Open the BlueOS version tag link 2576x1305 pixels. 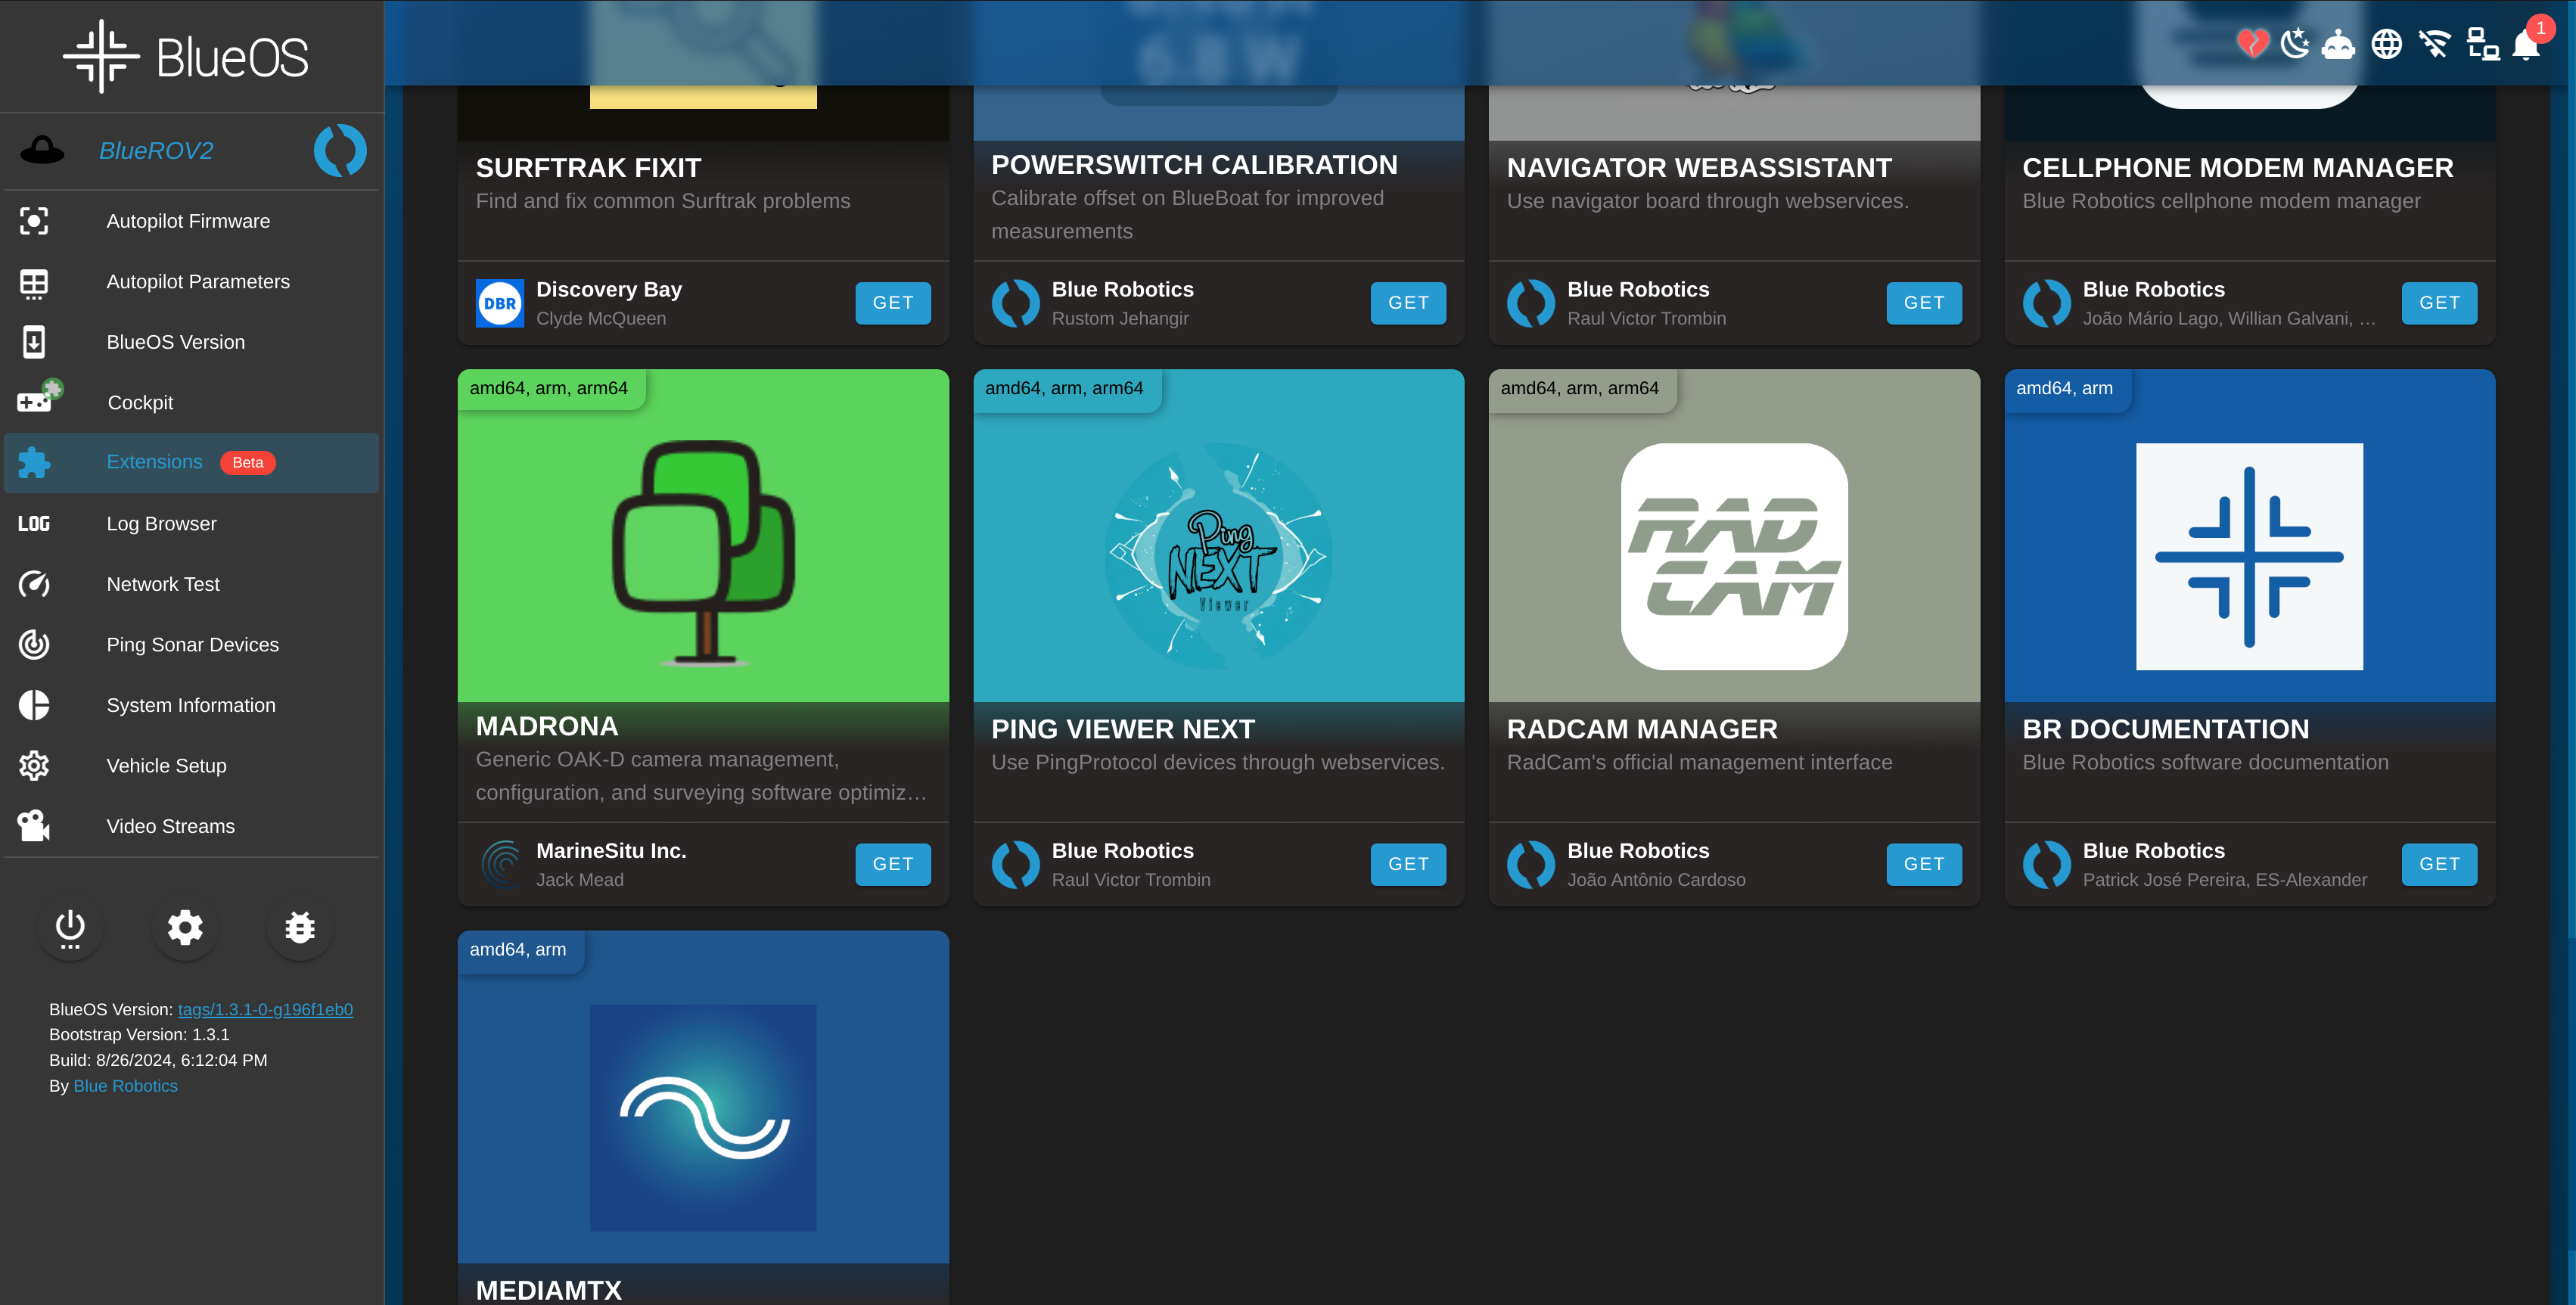[x=265, y=1009]
